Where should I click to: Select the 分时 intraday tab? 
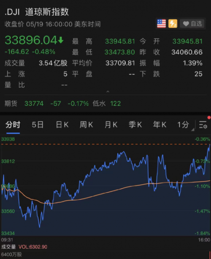[x=13, y=124]
